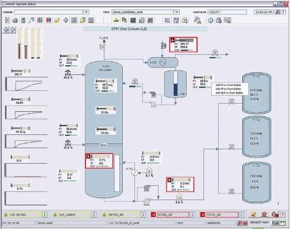Image resolution: width=290 pixels, height=229 pixels.
Task: Click the help question mark beside the time
Action: [283, 12]
